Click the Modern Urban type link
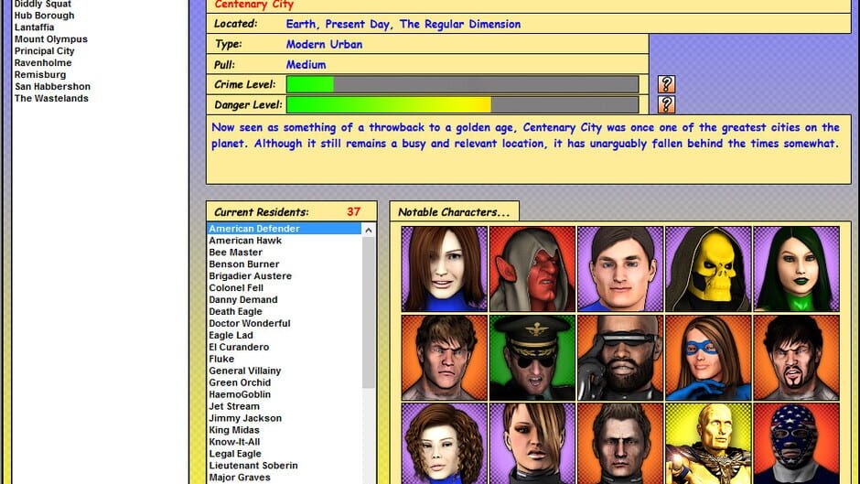Image resolution: width=860 pixels, height=484 pixels. click(x=324, y=44)
